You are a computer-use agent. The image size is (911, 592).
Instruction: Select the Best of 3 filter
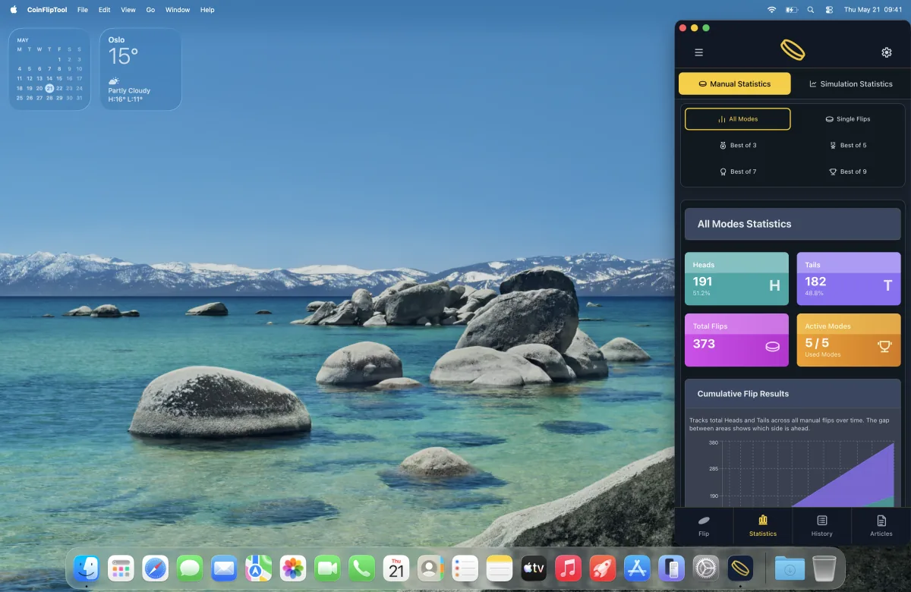pos(737,145)
